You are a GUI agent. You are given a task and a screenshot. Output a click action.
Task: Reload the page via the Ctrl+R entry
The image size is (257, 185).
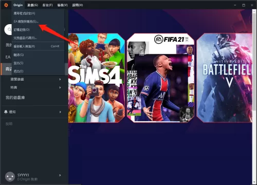[x=38, y=46]
